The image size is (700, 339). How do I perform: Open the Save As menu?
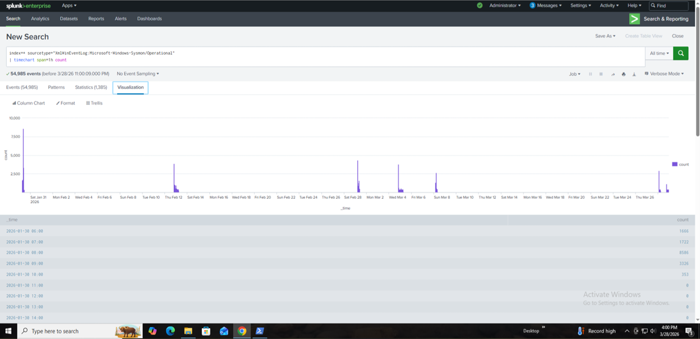pyautogui.click(x=605, y=35)
